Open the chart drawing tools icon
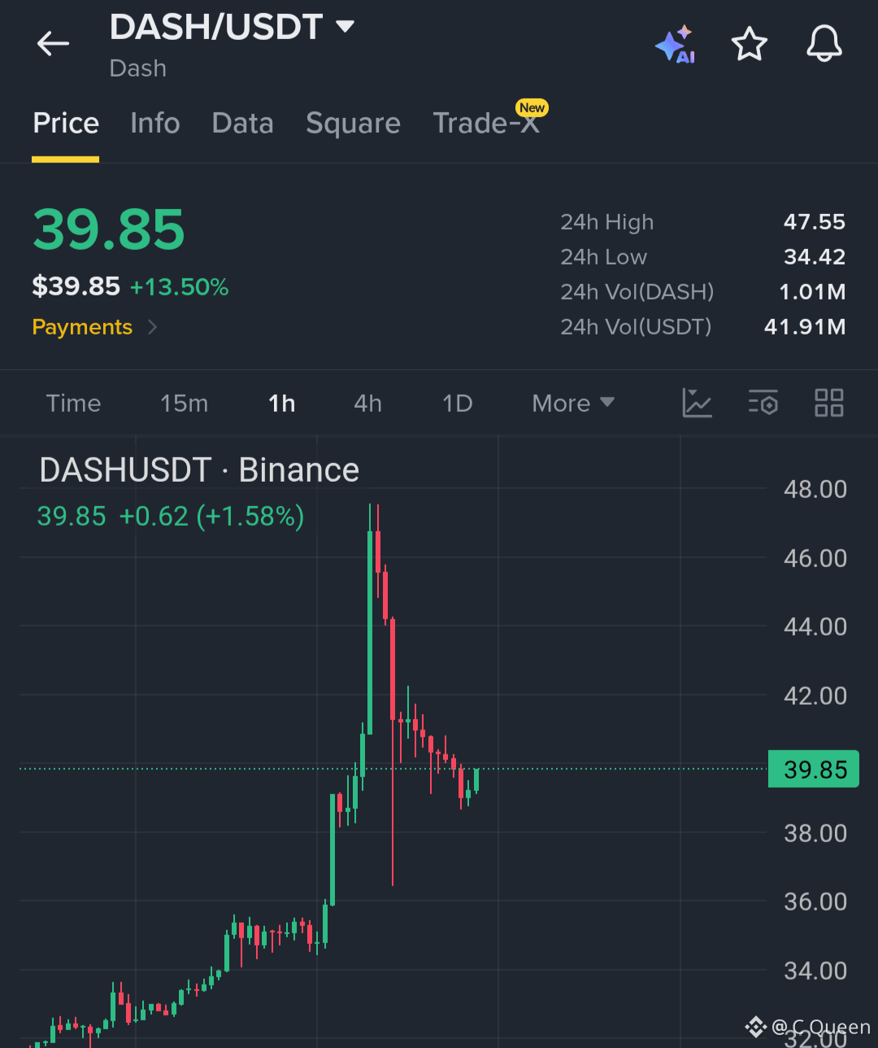The width and height of the screenshot is (878, 1048). (x=697, y=403)
